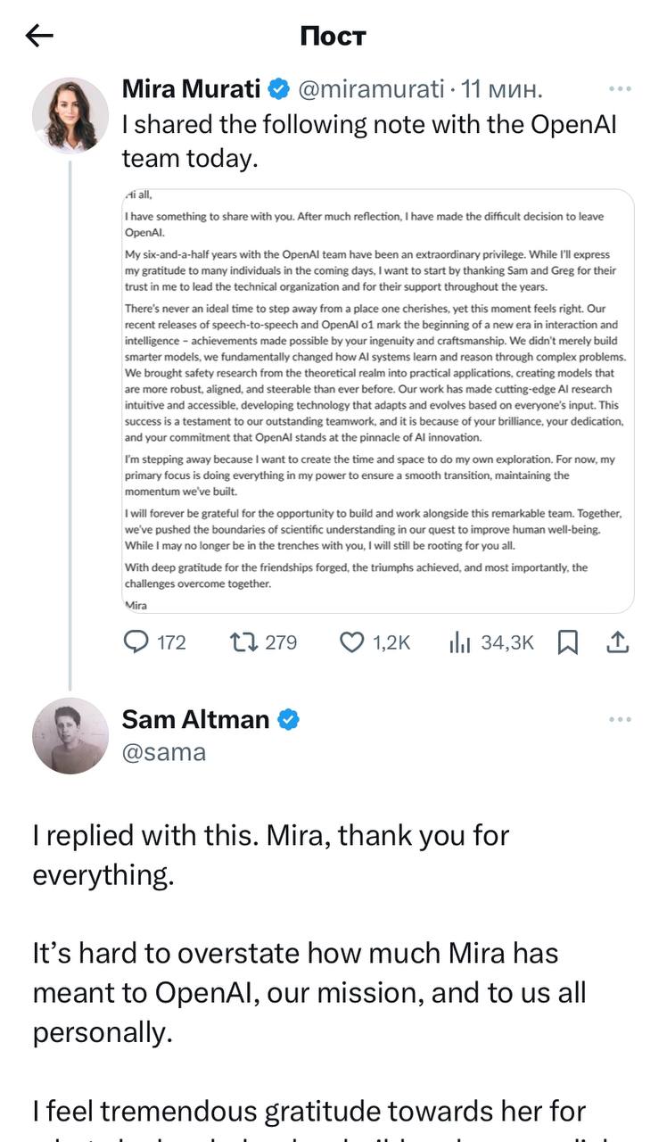Open the Mira Murati display name
This screenshot has height=1142, width=667.
coord(191,89)
